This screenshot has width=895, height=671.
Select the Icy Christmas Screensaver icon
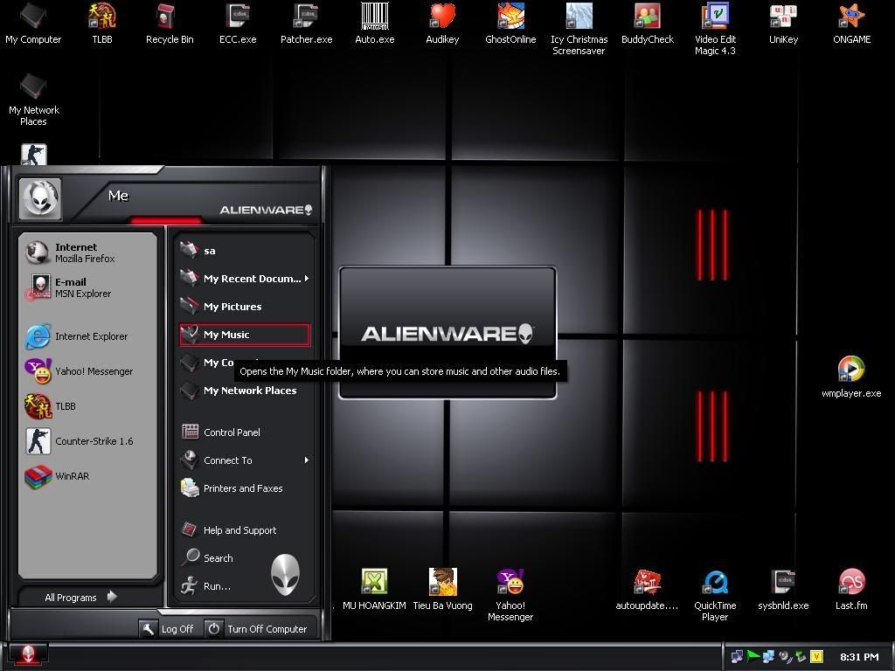pyautogui.click(x=579, y=29)
